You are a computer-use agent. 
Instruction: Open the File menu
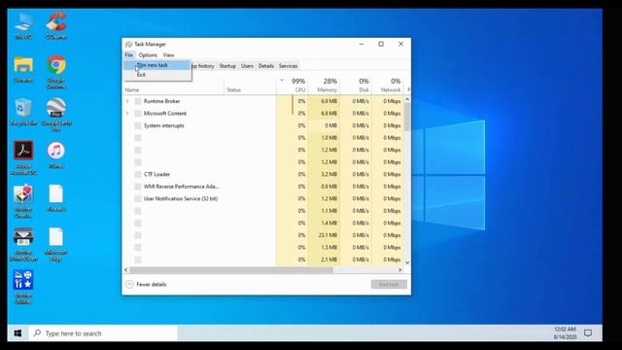[129, 54]
